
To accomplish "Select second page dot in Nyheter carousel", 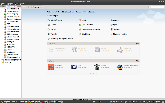I will click(92, 73).
